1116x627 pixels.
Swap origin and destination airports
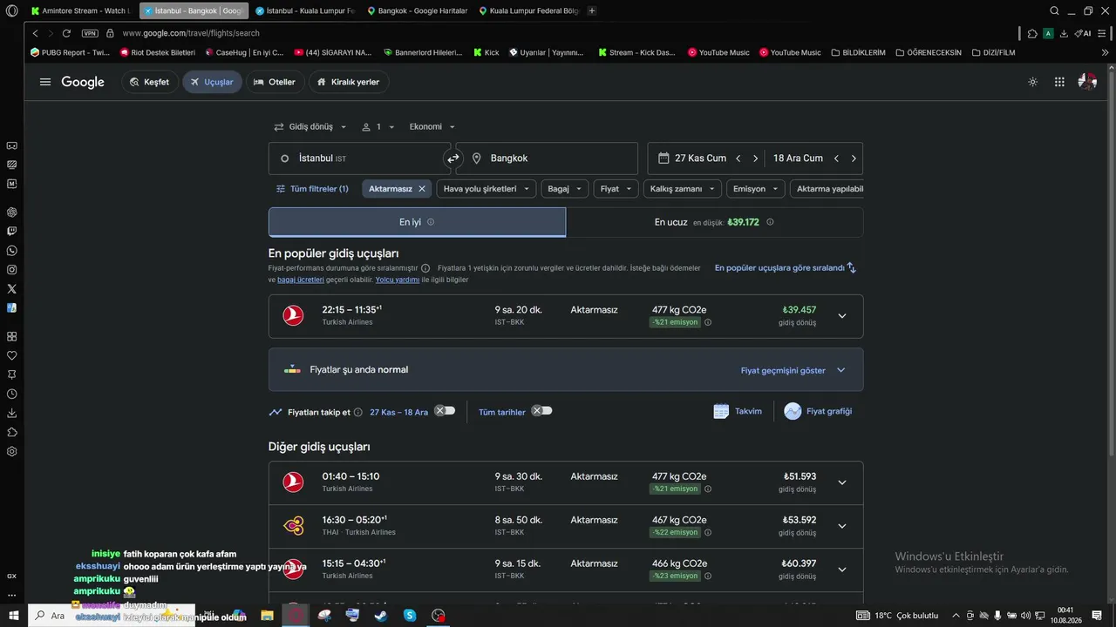pos(453,158)
